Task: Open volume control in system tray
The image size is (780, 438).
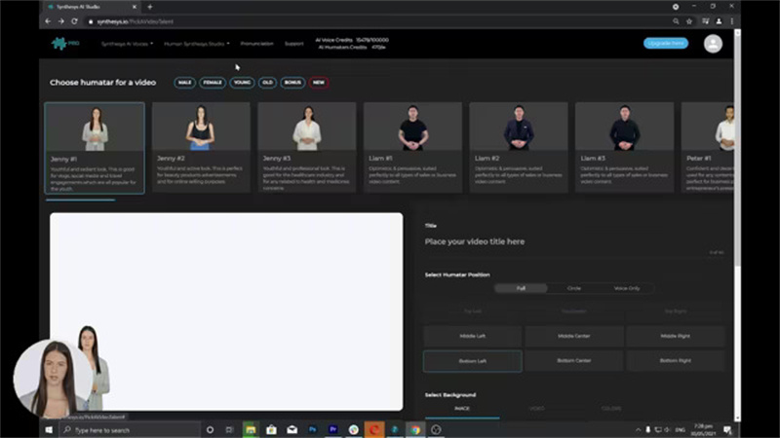Action: (667, 430)
